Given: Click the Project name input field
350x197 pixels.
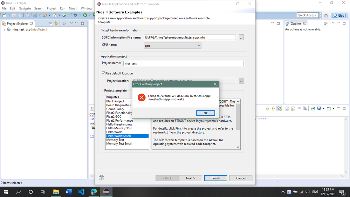Looking at the screenshot, I should point(184,63).
